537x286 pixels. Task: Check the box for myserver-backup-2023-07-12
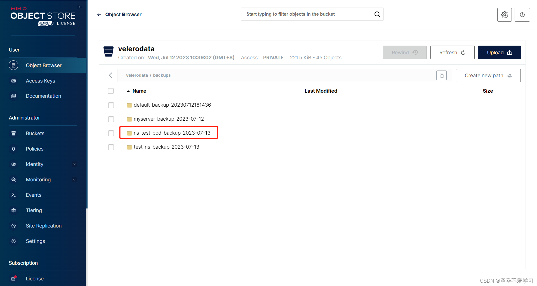click(x=111, y=119)
